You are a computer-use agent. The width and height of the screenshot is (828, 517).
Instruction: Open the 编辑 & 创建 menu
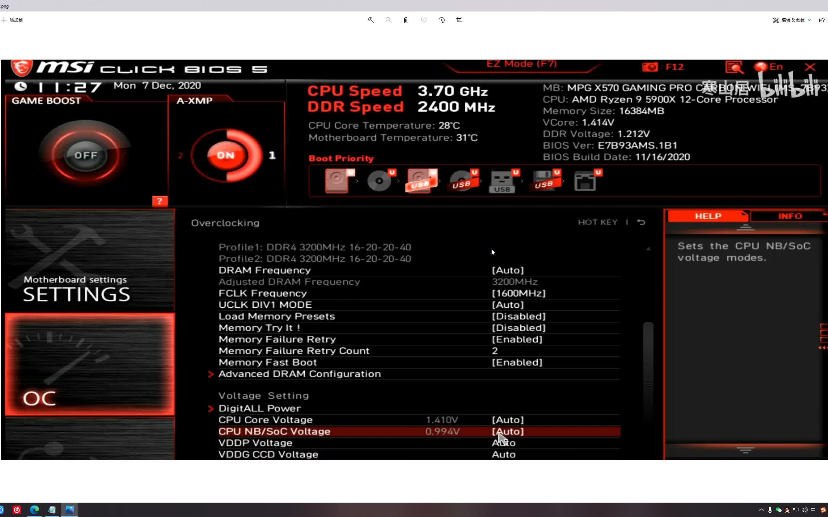(x=792, y=20)
